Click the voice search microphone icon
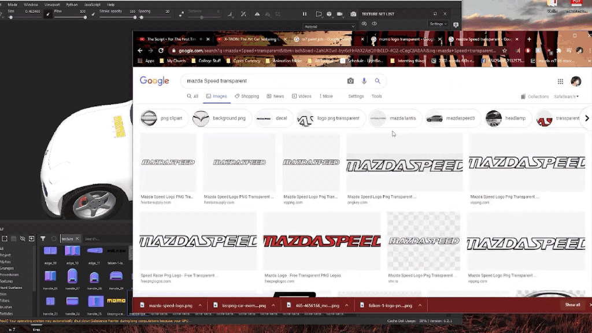Screen dimensions: 592x333 (x=364, y=81)
